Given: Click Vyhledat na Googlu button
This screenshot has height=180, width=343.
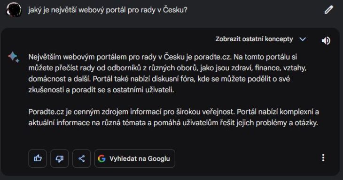Looking at the screenshot, I should click(135, 158).
